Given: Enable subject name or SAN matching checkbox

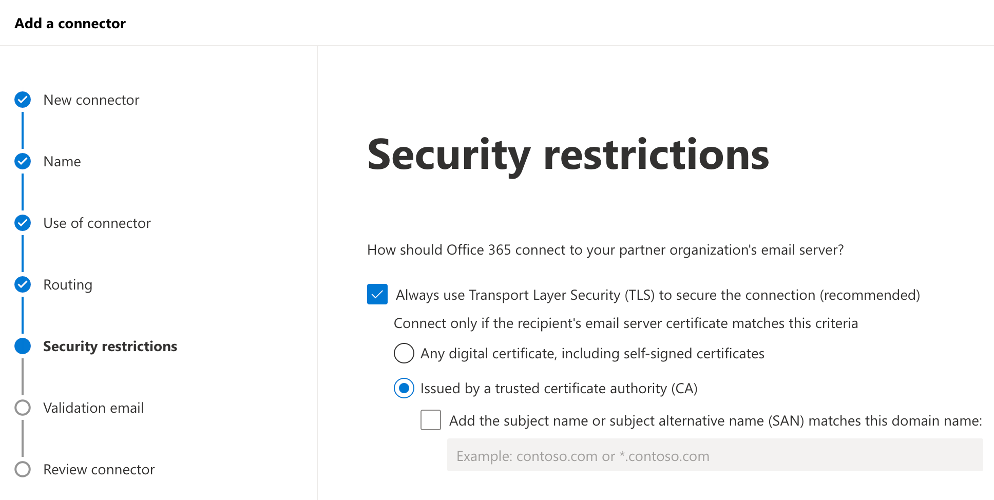Looking at the screenshot, I should (431, 420).
